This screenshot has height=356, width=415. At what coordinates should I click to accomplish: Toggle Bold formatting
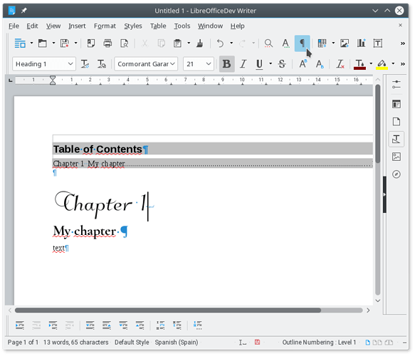click(x=226, y=64)
